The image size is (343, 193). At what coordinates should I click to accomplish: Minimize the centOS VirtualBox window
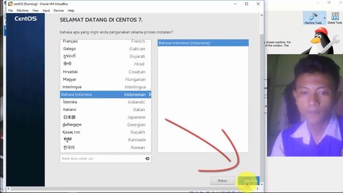(x=235, y=4)
